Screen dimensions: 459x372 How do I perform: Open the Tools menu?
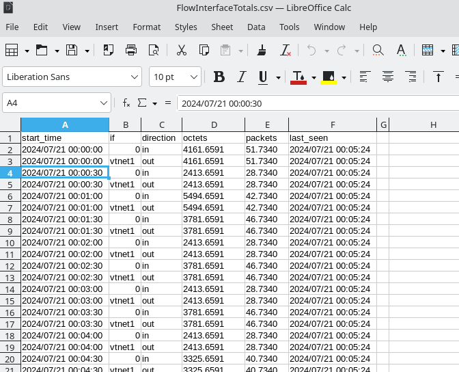click(289, 27)
